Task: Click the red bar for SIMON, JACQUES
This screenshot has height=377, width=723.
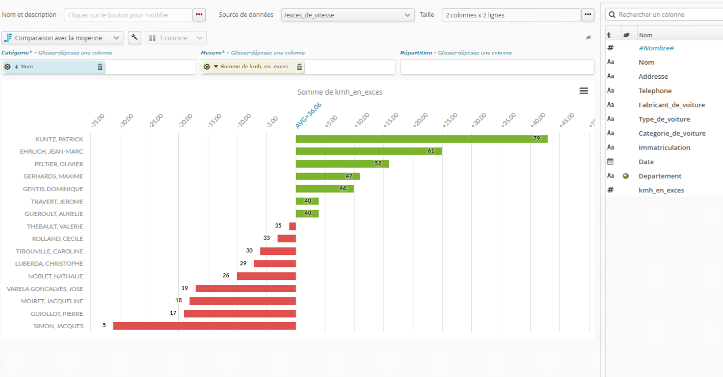Action: [204, 326]
